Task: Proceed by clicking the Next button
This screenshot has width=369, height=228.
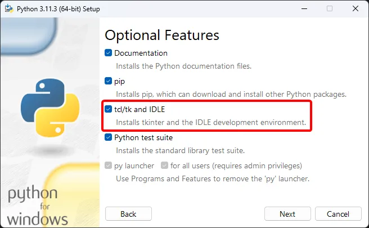Action: 287,214
